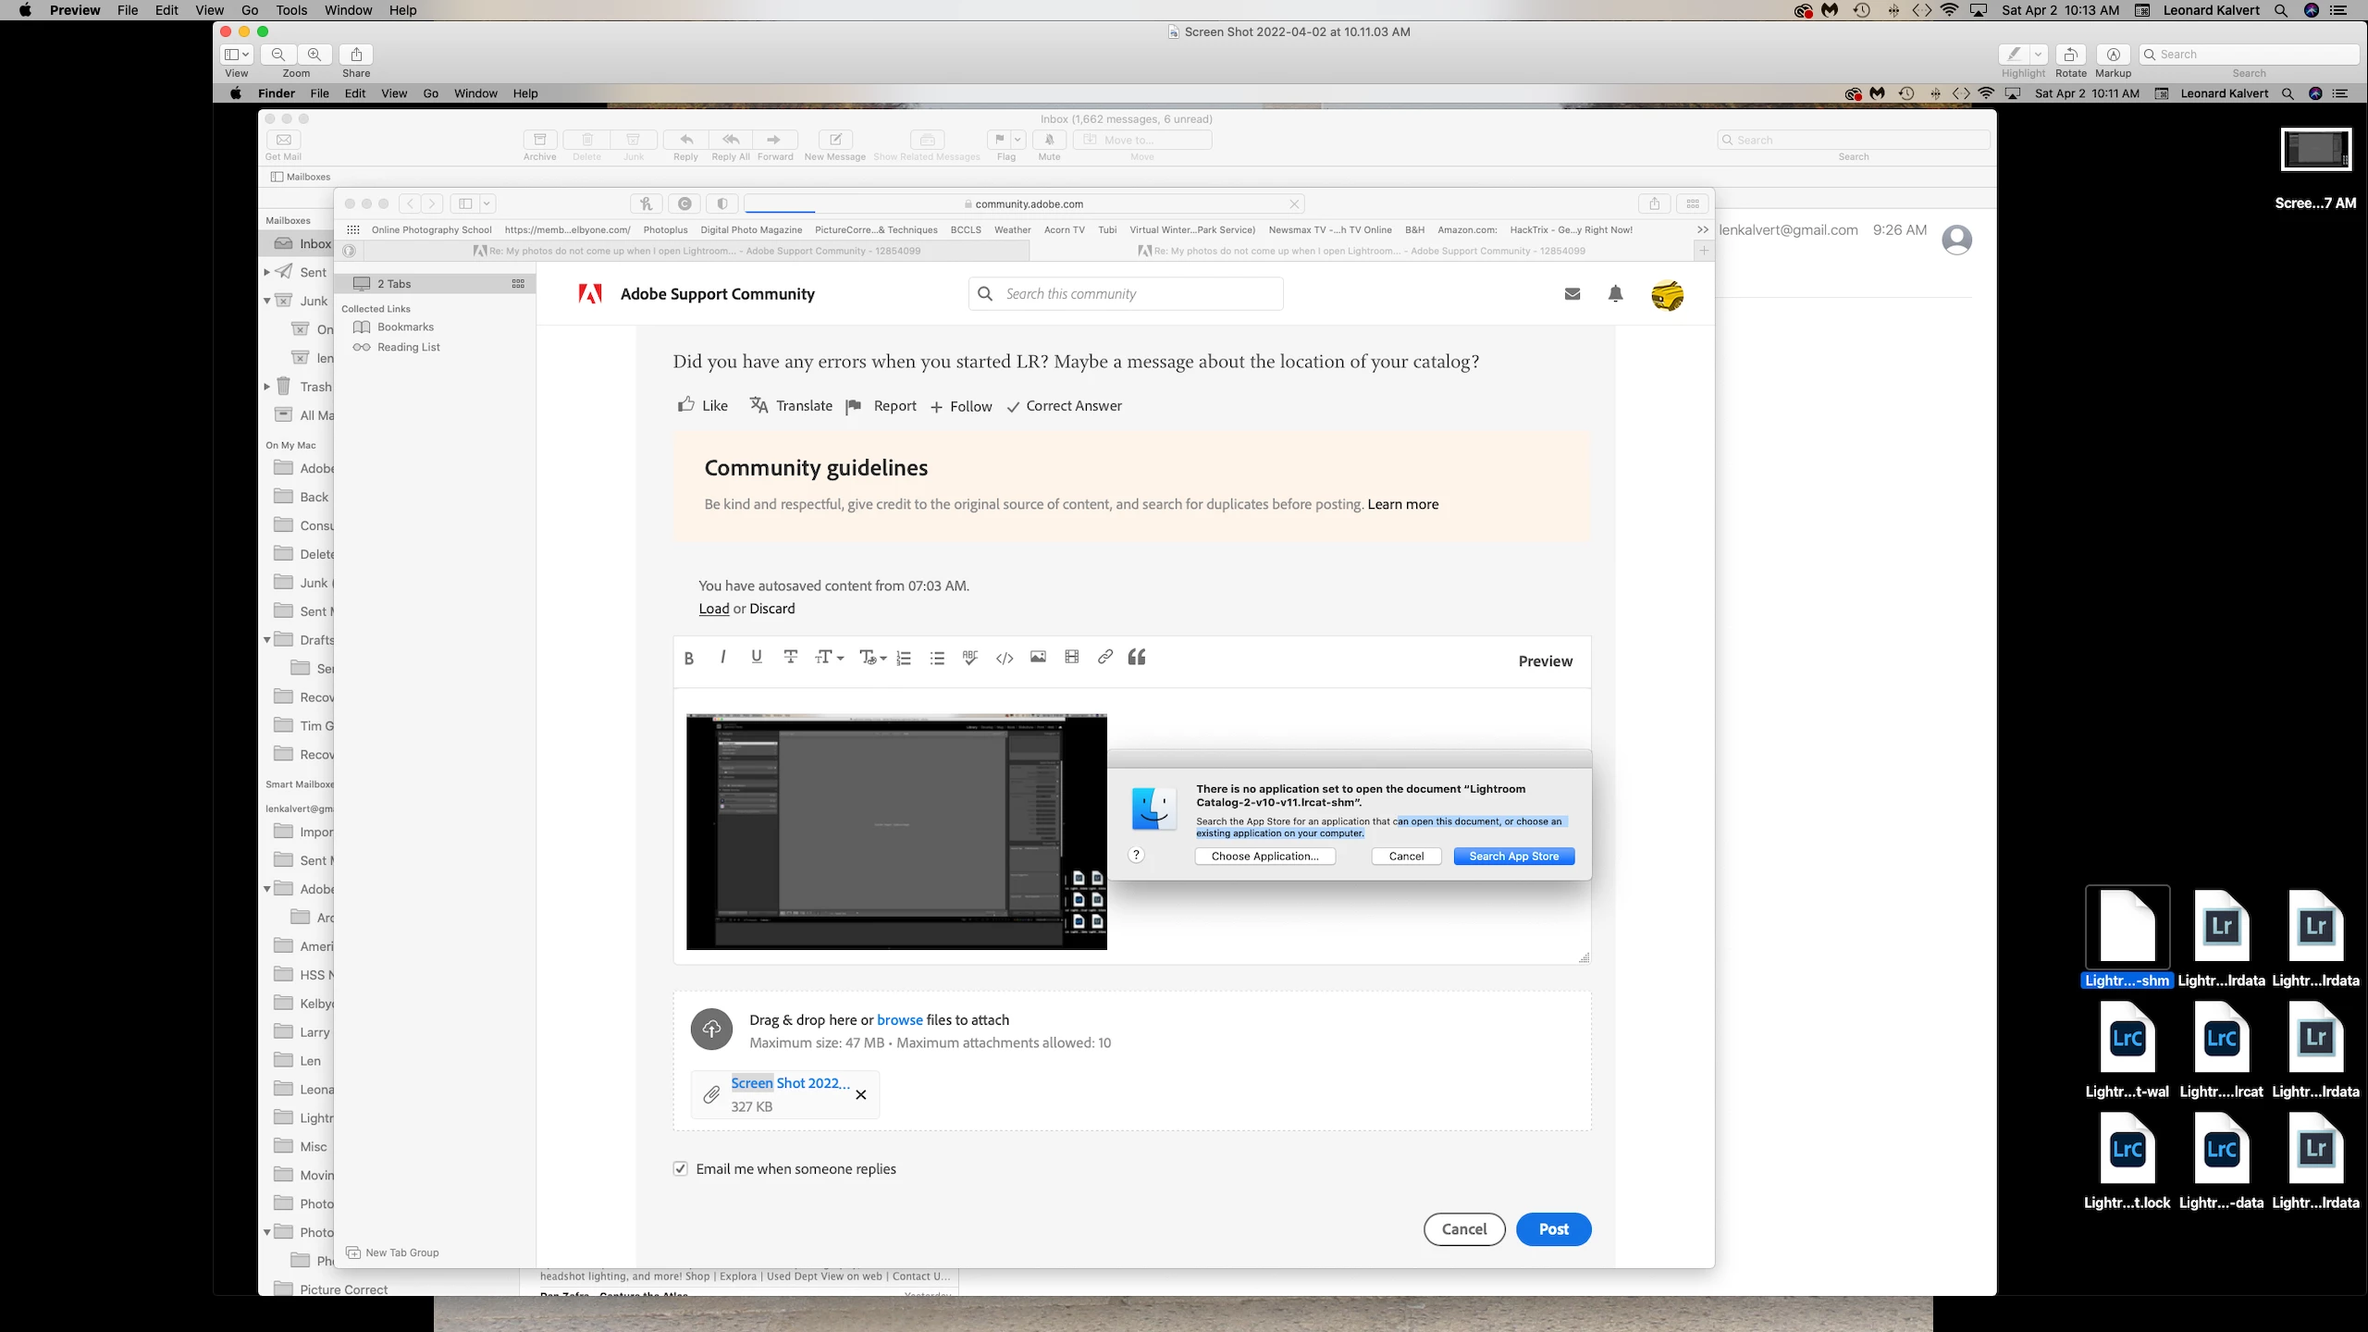The height and width of the screenshot is (1332, 2368).
Task: Click the browse link for attachments
Action: (x=899, y=1019)
